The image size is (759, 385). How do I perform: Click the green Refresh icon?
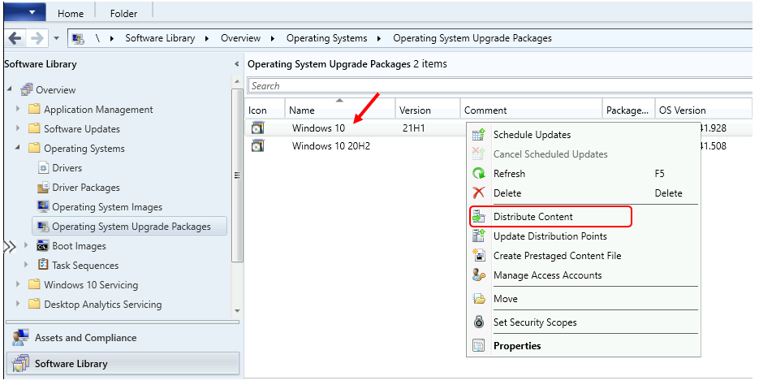coord(479,174)
